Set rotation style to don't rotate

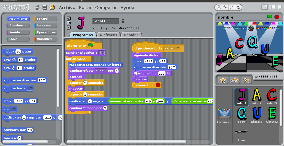69,28
